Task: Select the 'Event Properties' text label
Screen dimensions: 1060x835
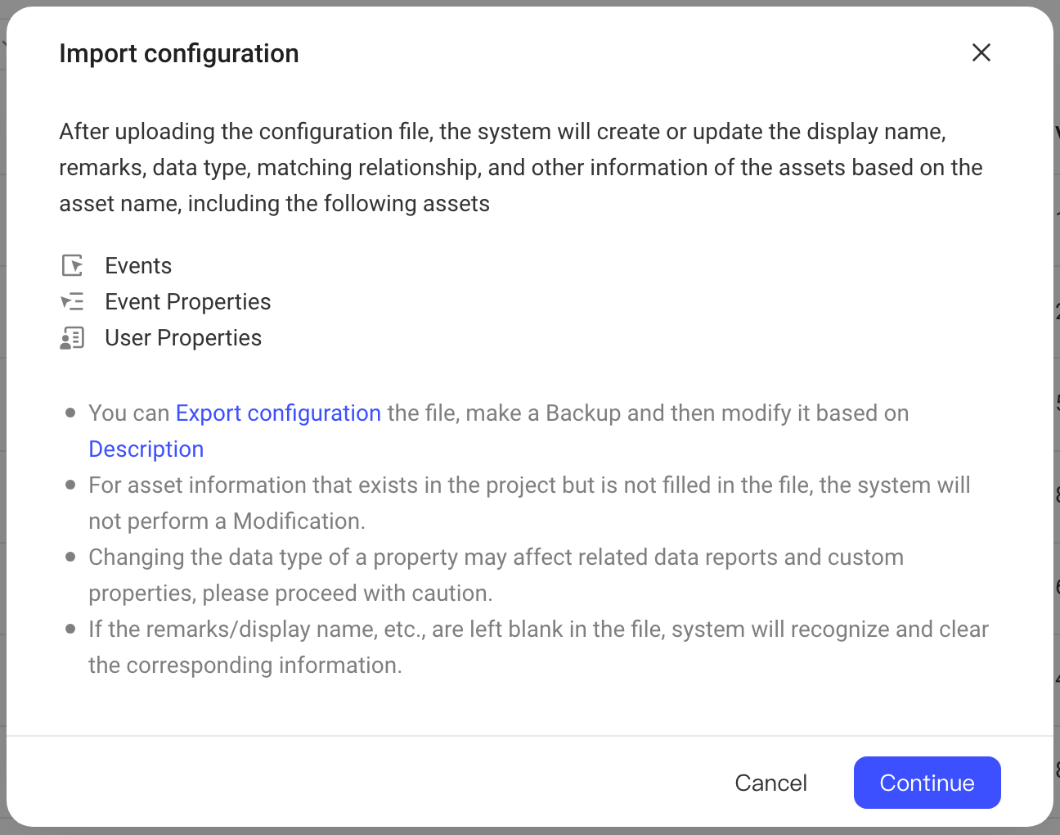Action: coord(187,301)
